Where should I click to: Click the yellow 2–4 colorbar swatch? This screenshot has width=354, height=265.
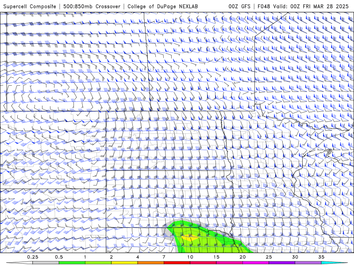[124, 263]
